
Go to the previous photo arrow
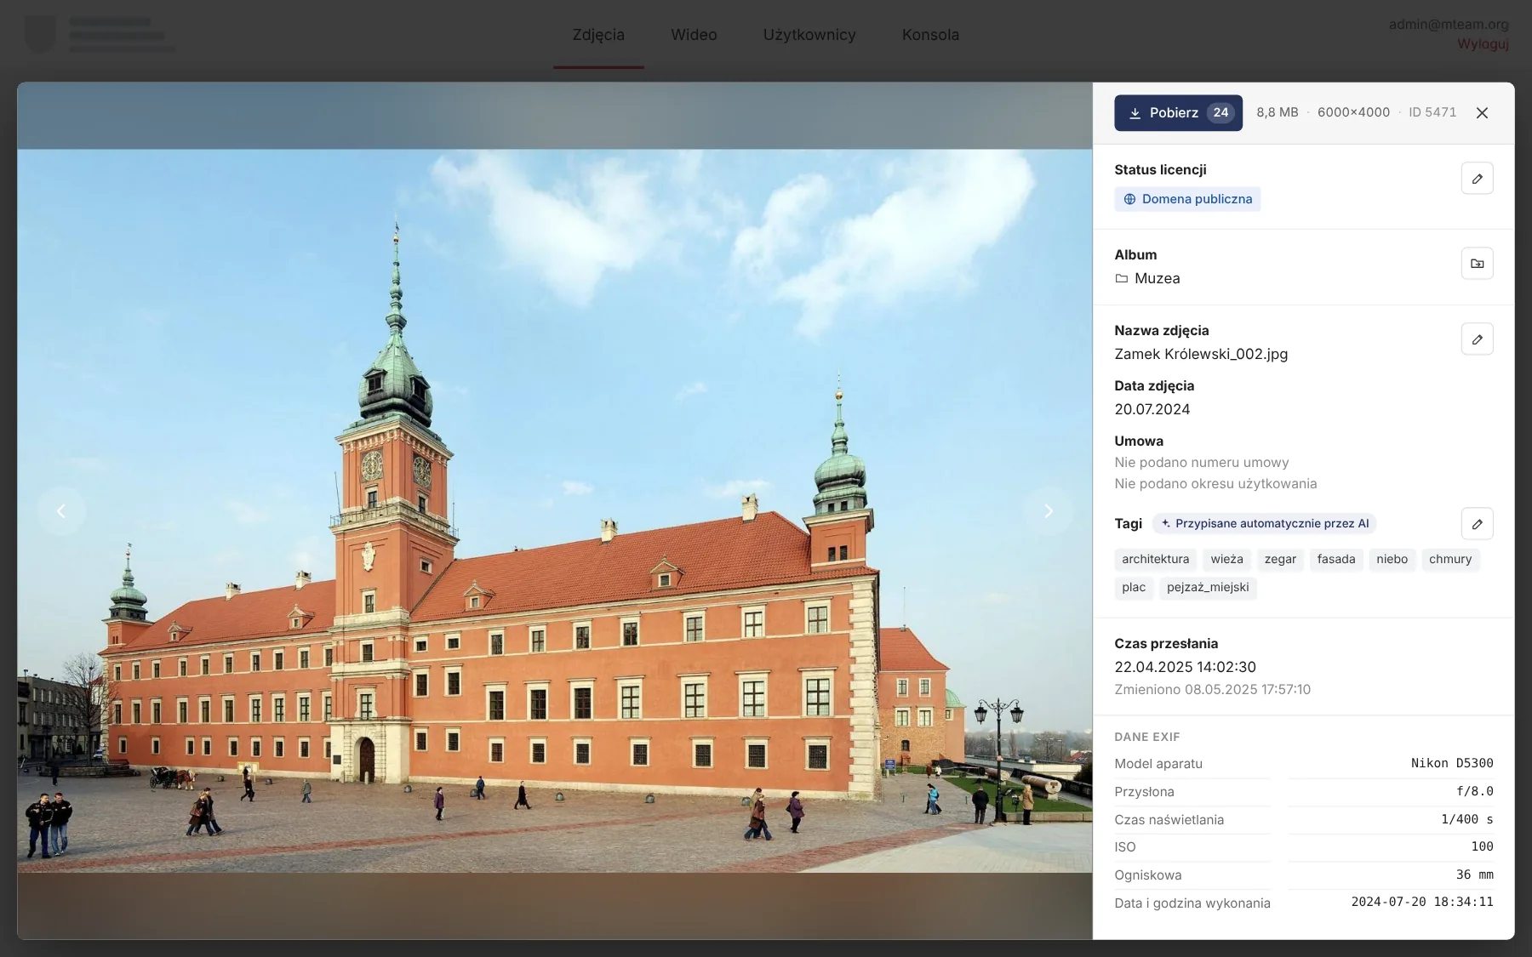point(61,510)
